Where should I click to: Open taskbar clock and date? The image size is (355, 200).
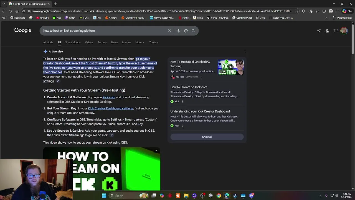[347, 196]
